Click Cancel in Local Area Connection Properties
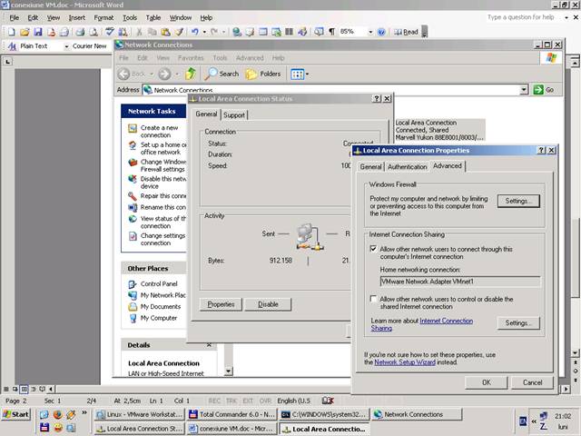Image resolution: width=581 pixels, height=436 pixels. coord(532,382)
